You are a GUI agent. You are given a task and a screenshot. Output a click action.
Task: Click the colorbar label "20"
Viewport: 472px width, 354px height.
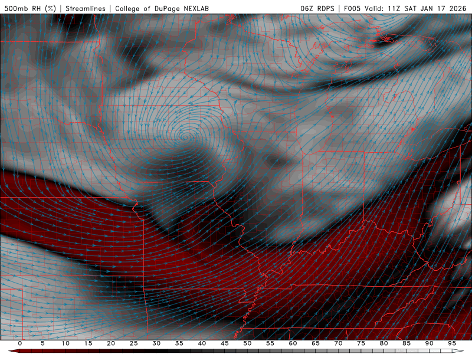[111, 343]
